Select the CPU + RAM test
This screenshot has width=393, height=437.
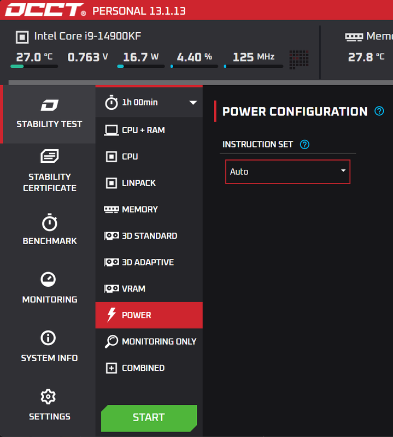tap(149, 130)
